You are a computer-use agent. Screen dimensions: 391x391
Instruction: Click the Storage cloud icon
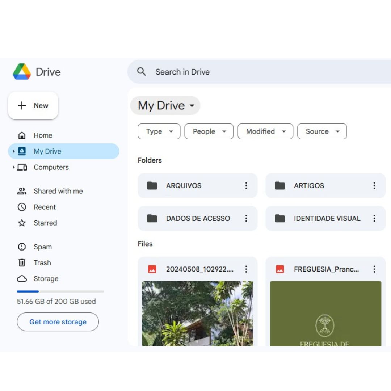coord(22,278)
